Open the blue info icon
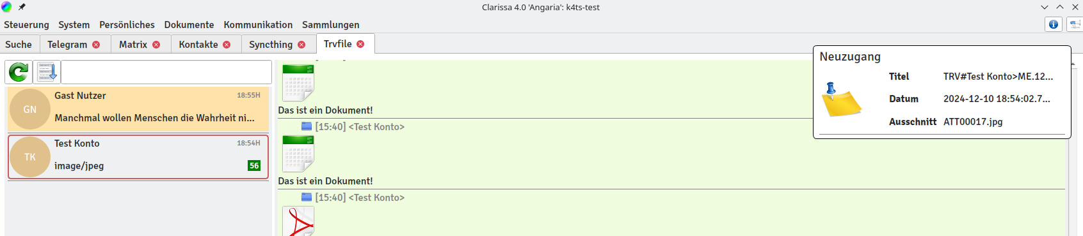 [x=1054, y=24]
